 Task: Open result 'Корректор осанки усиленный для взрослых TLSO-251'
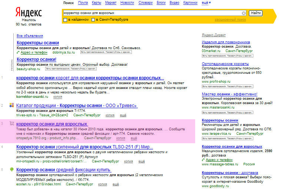84,147
